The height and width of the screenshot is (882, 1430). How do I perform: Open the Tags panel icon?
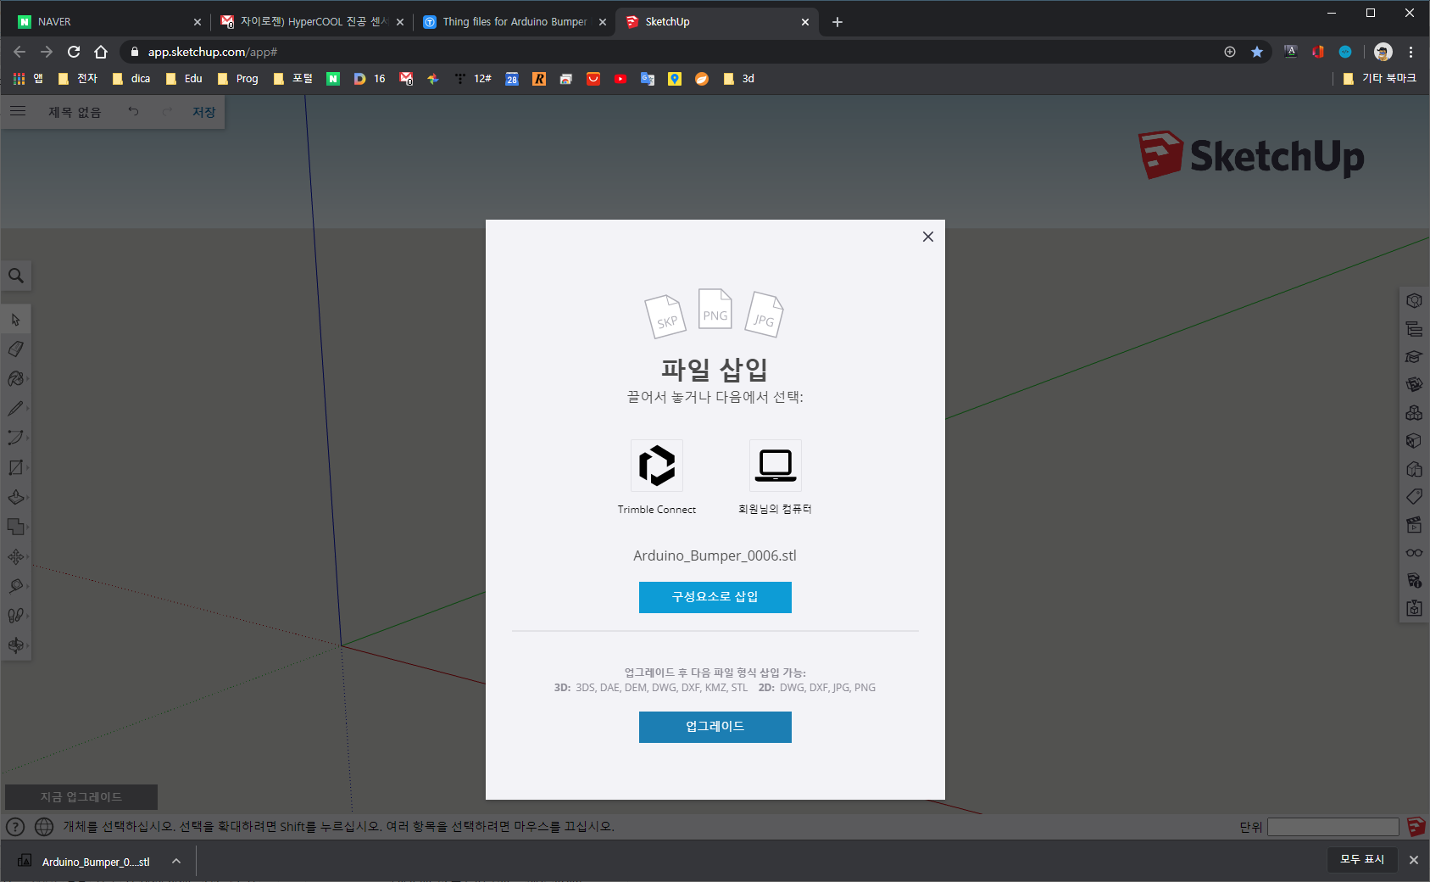coord(1414,497)
